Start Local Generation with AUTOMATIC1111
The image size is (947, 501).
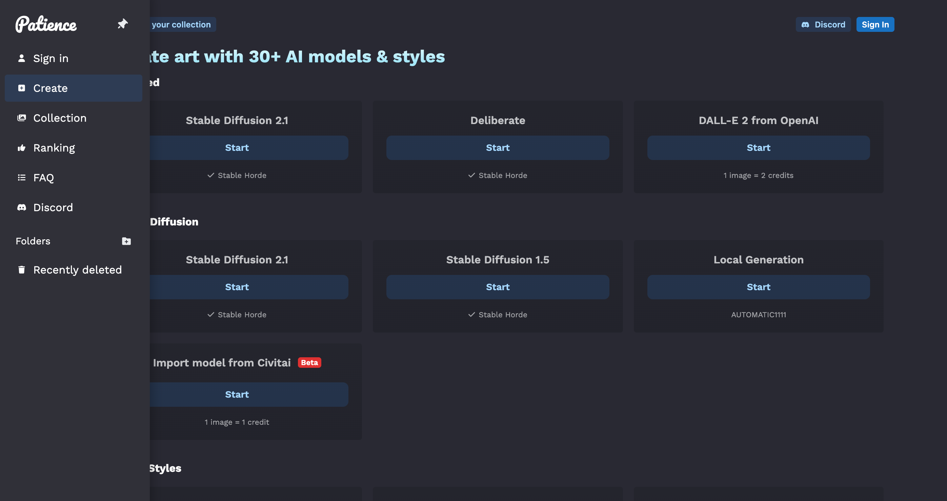coord(758,287)
